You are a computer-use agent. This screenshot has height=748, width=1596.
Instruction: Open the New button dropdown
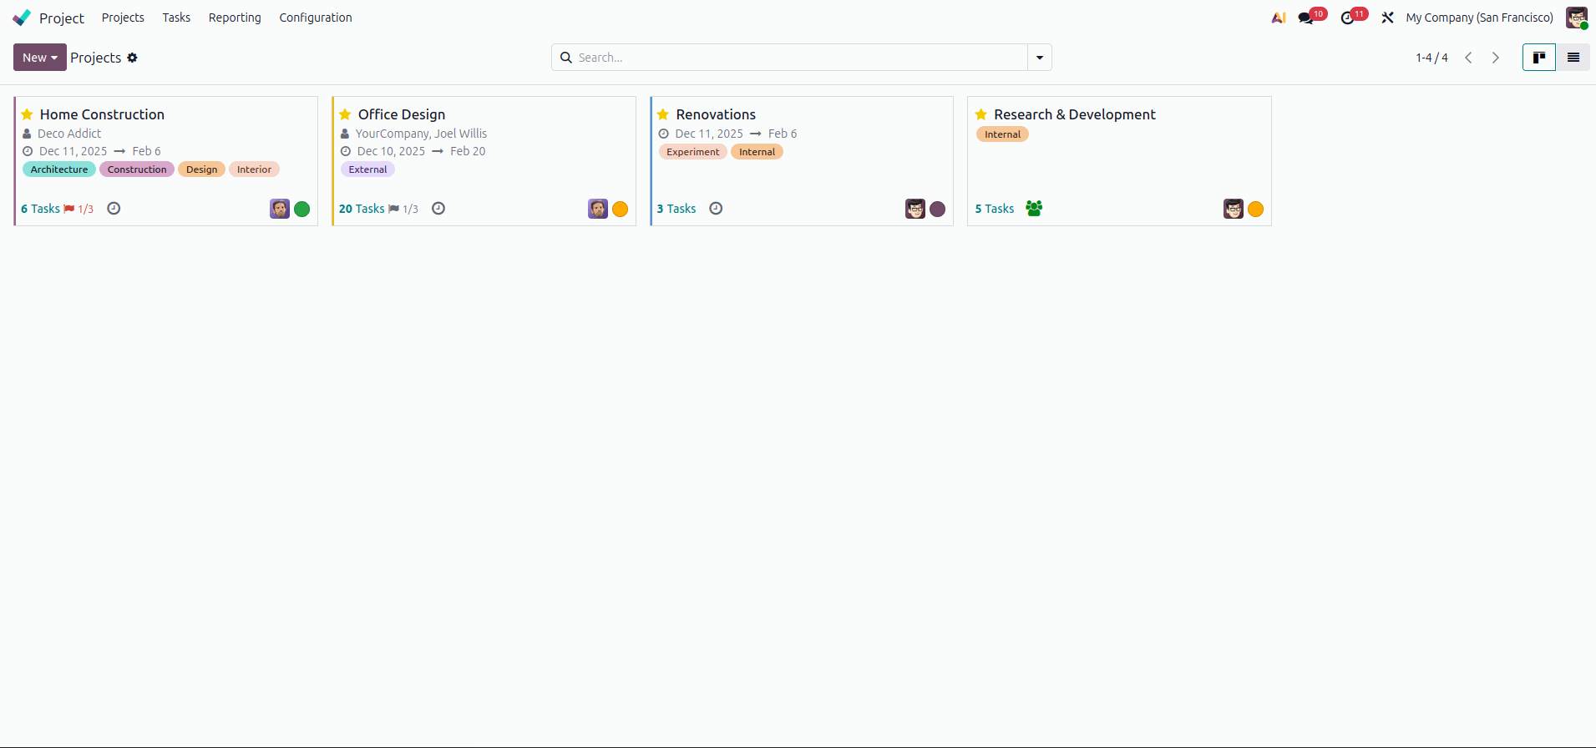[x=40, y=58]
